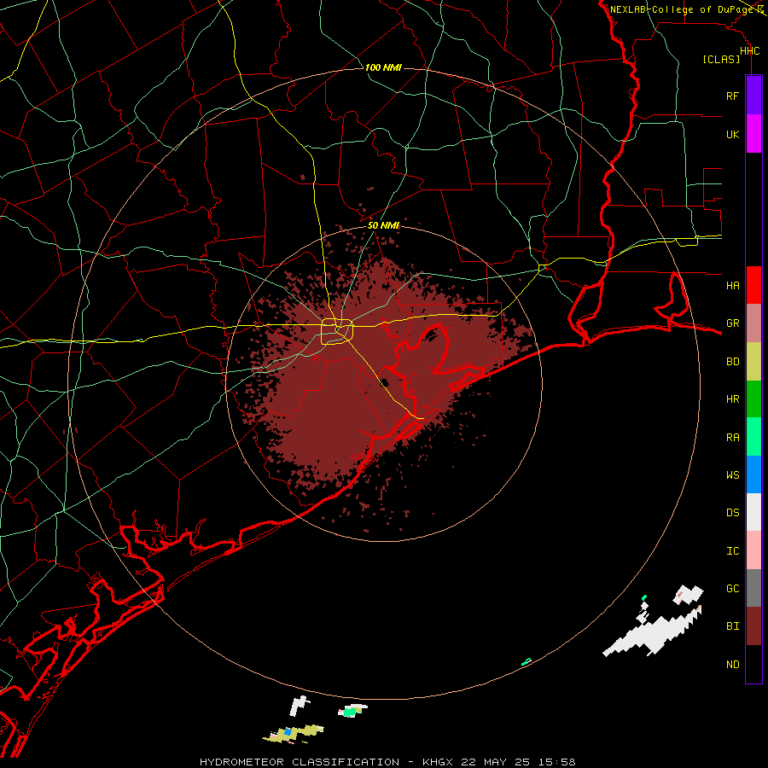Click the "DS" legend label
Screen dimensions: 768x768
[x=732, y=512]
